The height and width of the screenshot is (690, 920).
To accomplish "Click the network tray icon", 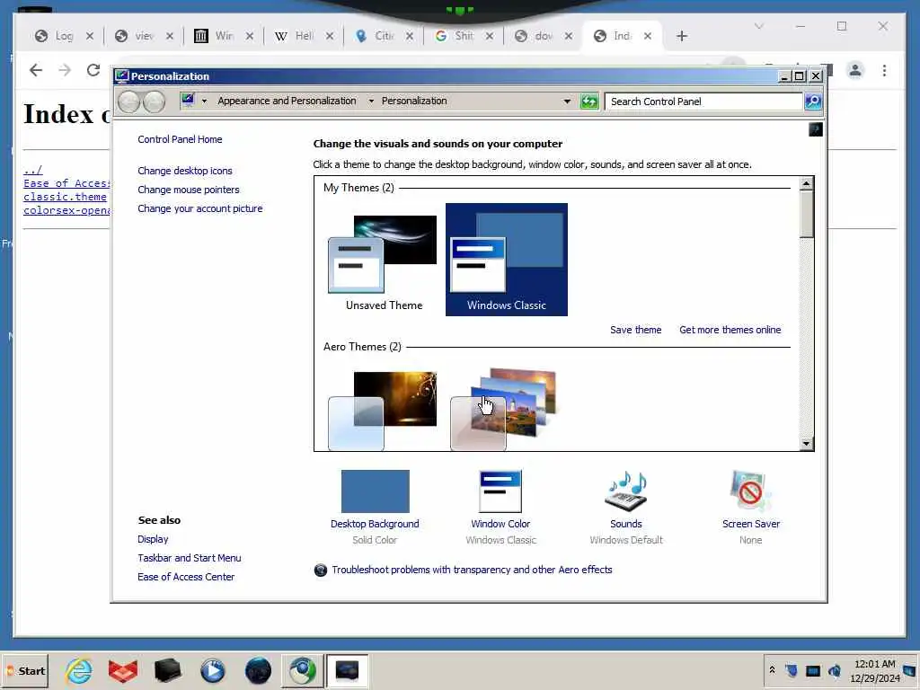I will [x=812, y=670].
